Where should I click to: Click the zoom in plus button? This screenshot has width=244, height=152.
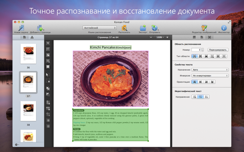click(167, 37)
